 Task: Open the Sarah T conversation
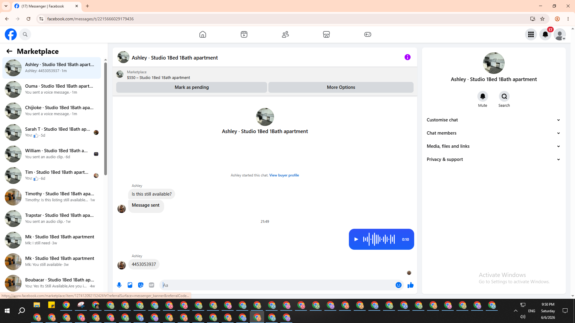[x=52, y=132]
